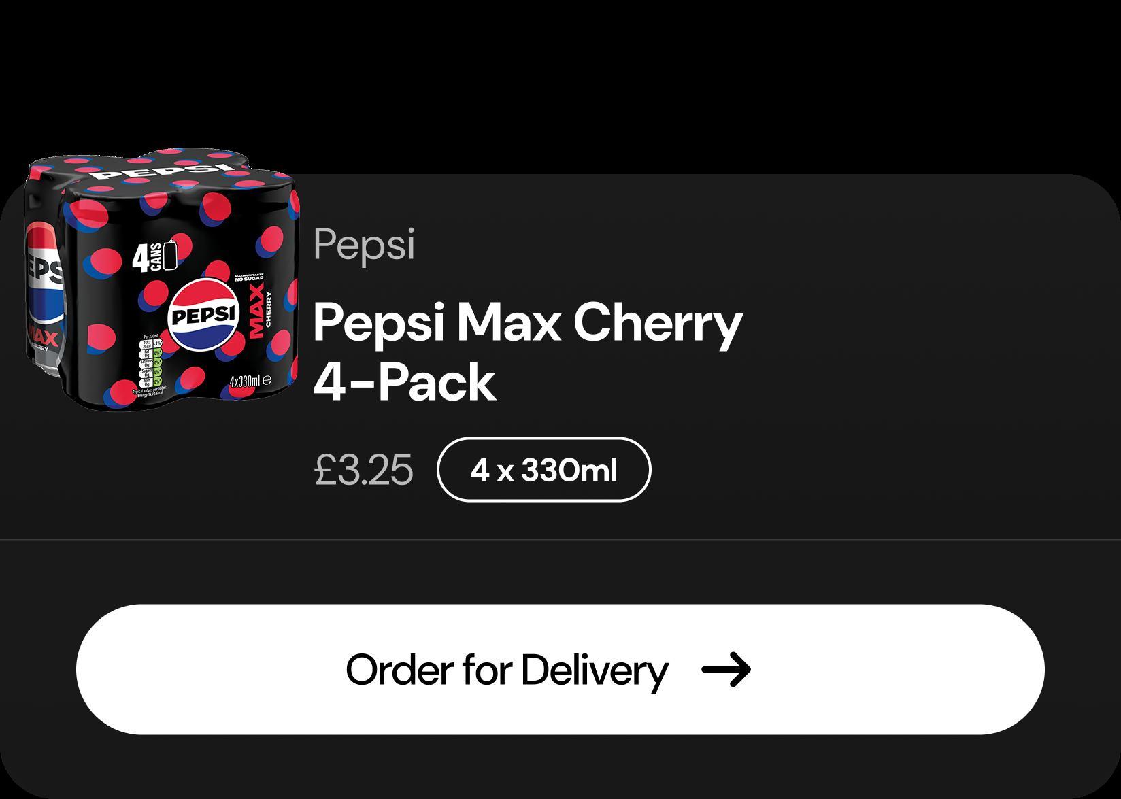Click the 'No Sugar' text on the pack
The width and height of the screenshot is (1121, 799).
click(x=249, y=279)
